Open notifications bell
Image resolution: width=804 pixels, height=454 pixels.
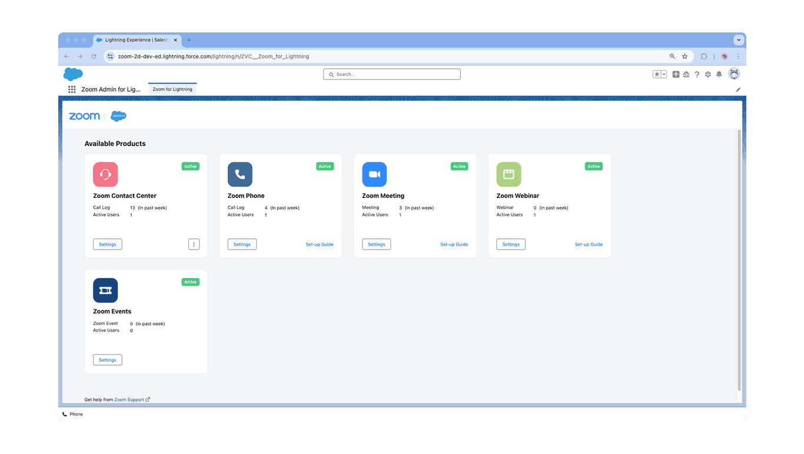coord(719,74)
